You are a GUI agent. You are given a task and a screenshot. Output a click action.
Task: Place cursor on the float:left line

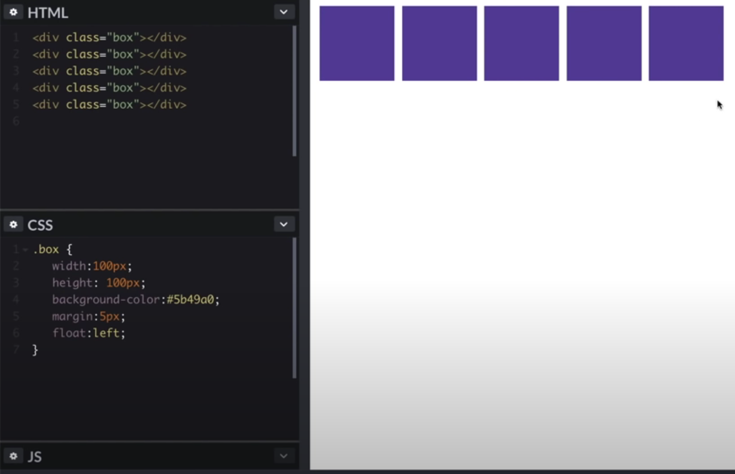coord(89,333)
